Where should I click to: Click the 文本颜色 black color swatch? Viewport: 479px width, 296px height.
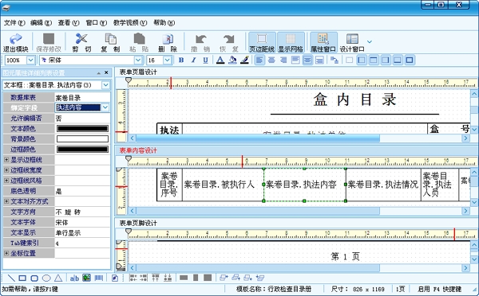(82, 129)
